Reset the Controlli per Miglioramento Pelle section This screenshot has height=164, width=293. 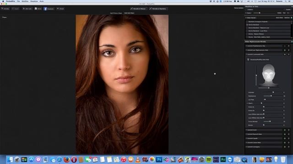click(x=288, y=50)
